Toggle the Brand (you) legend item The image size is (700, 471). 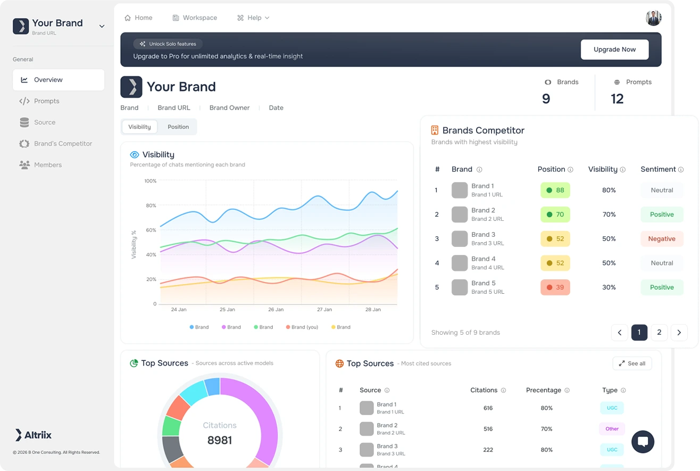point(302,327)
